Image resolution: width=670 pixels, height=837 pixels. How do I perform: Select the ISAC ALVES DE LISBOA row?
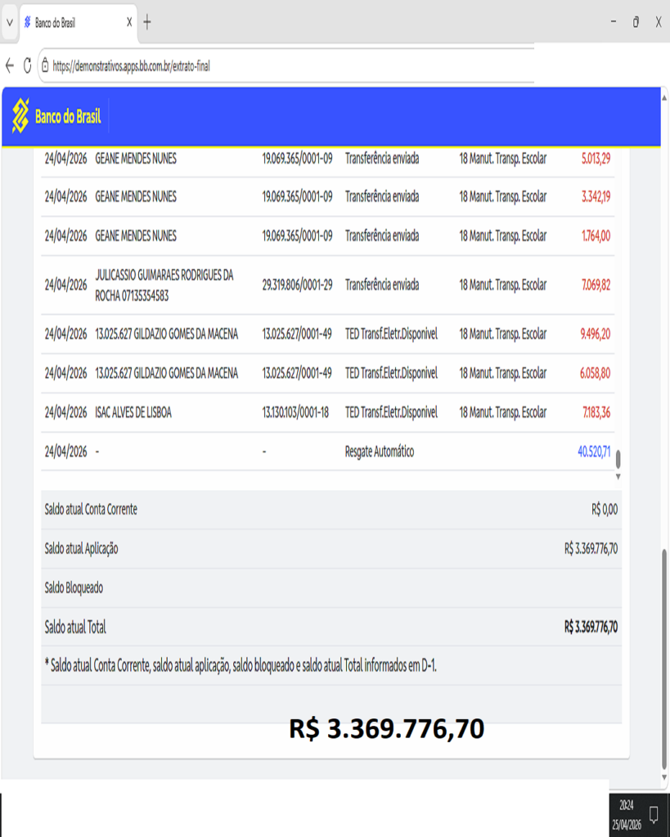coord(327,413)
